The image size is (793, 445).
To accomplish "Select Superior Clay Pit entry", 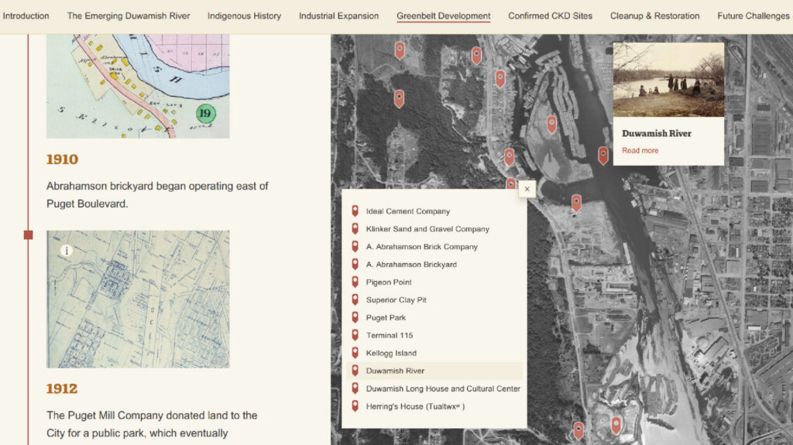I will coord(396,300).
